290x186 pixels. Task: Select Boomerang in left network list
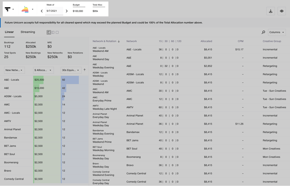click(x=11, y=162)
